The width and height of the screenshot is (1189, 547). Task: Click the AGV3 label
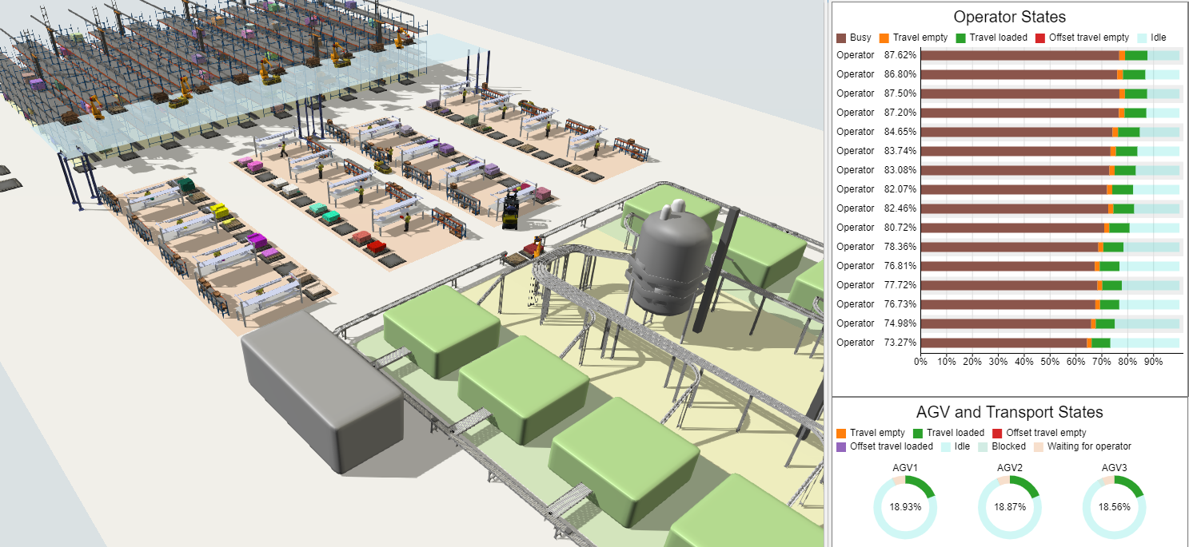pos(1114,467)
